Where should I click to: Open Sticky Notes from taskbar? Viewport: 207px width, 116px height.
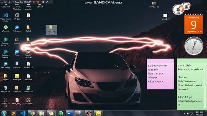click(51, 113)
